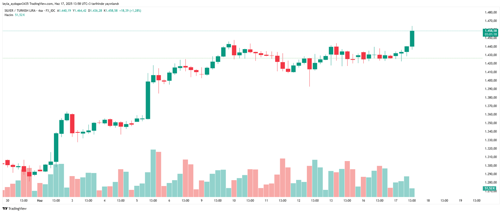The image size is (502, 213).
Task: Click the Haz month label on time axis
Action: point(40,200)
